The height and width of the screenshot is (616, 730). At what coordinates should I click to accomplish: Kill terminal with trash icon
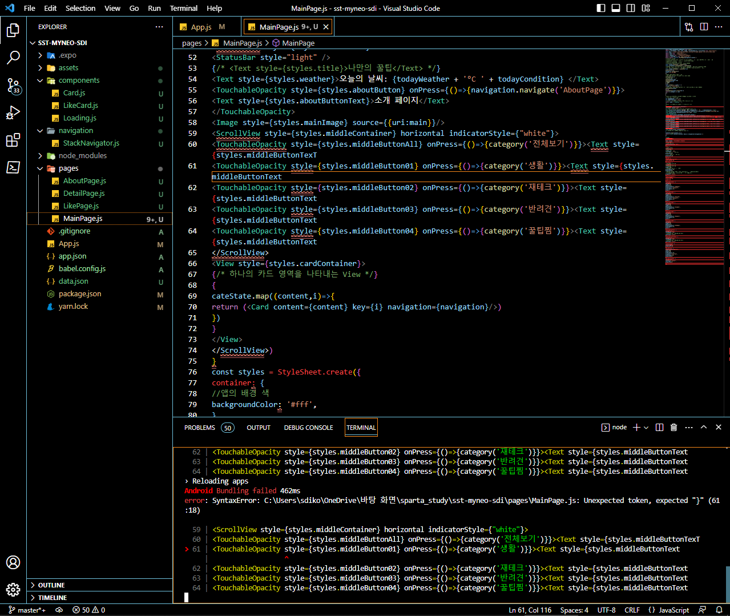tap(673, 427)
